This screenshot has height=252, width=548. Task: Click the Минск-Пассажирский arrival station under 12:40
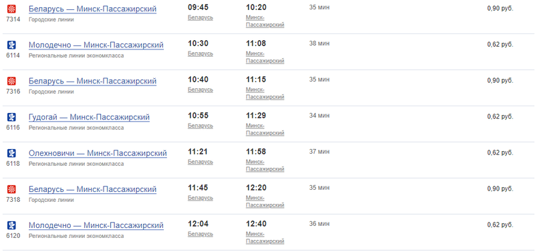click(265, 238)
